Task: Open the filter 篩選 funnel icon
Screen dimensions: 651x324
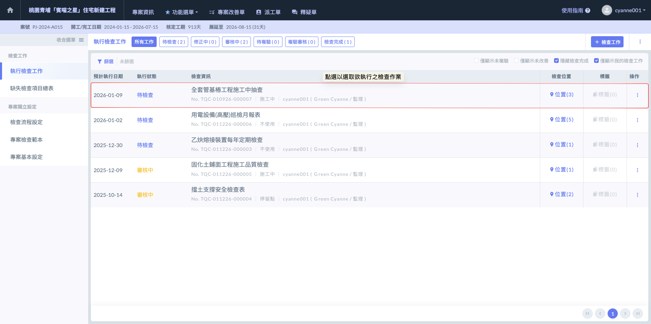Action: (100, 62)
